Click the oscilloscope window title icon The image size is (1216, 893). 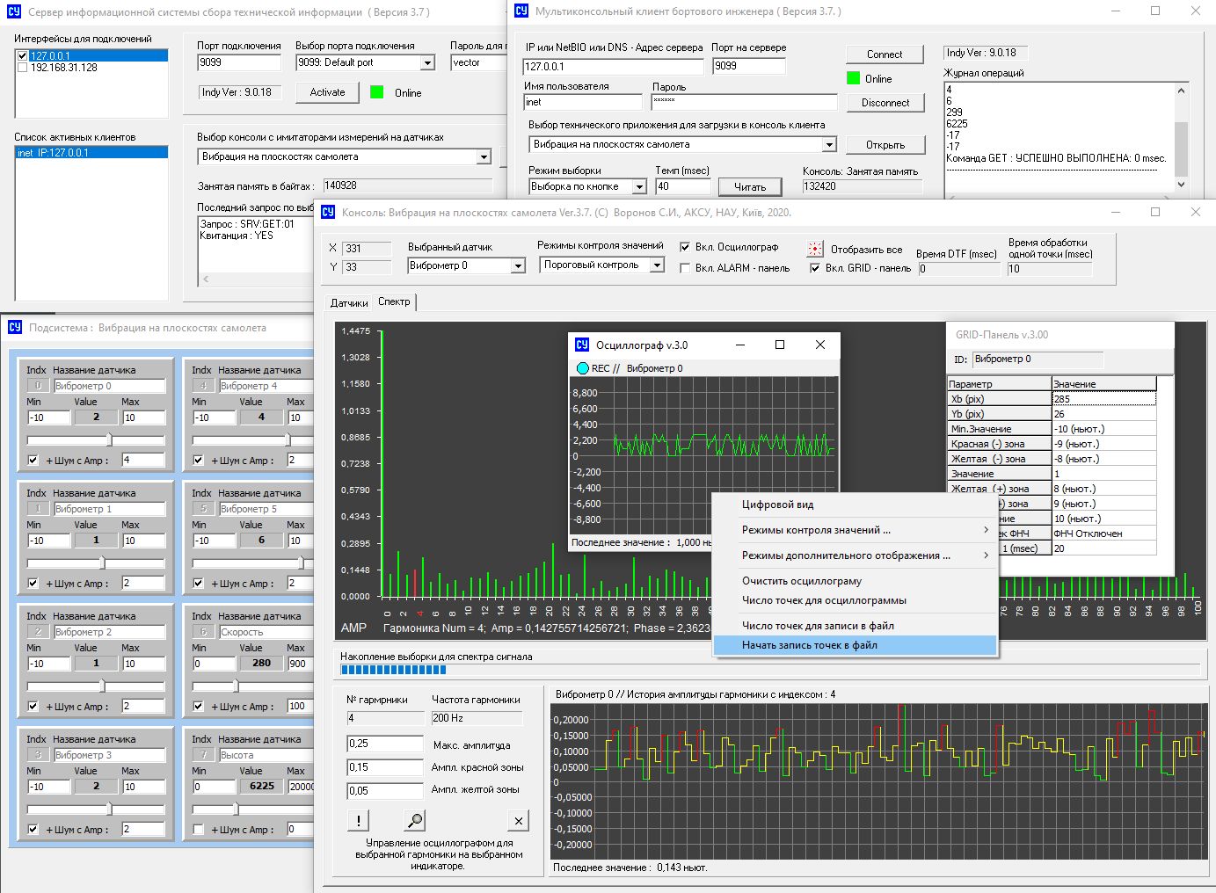pos(582,345)
